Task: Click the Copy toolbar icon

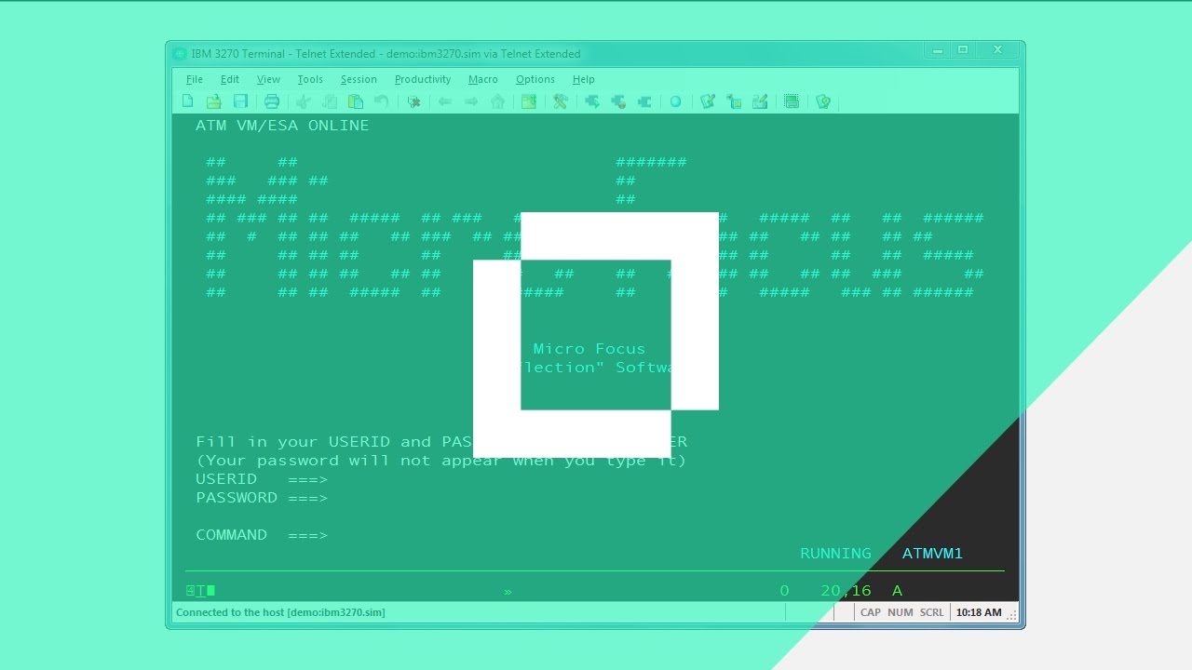Action: click(330, 101)
